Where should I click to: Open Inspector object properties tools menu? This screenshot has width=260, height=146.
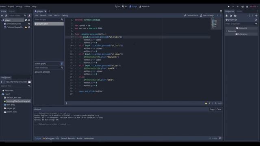click(256, 20)
